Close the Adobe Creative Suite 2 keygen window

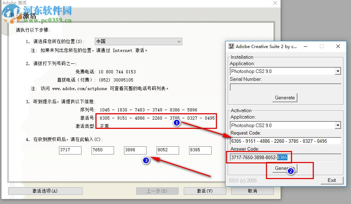(x=338, y=46)
